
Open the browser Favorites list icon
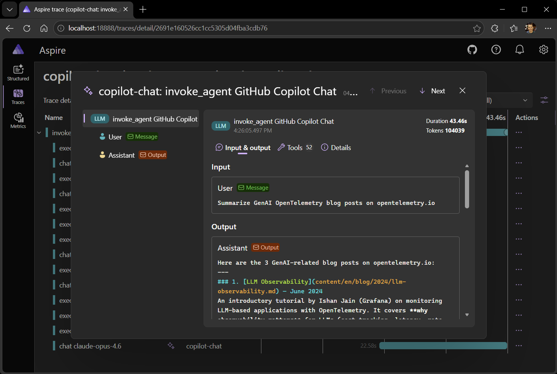(x=514, y=28)
